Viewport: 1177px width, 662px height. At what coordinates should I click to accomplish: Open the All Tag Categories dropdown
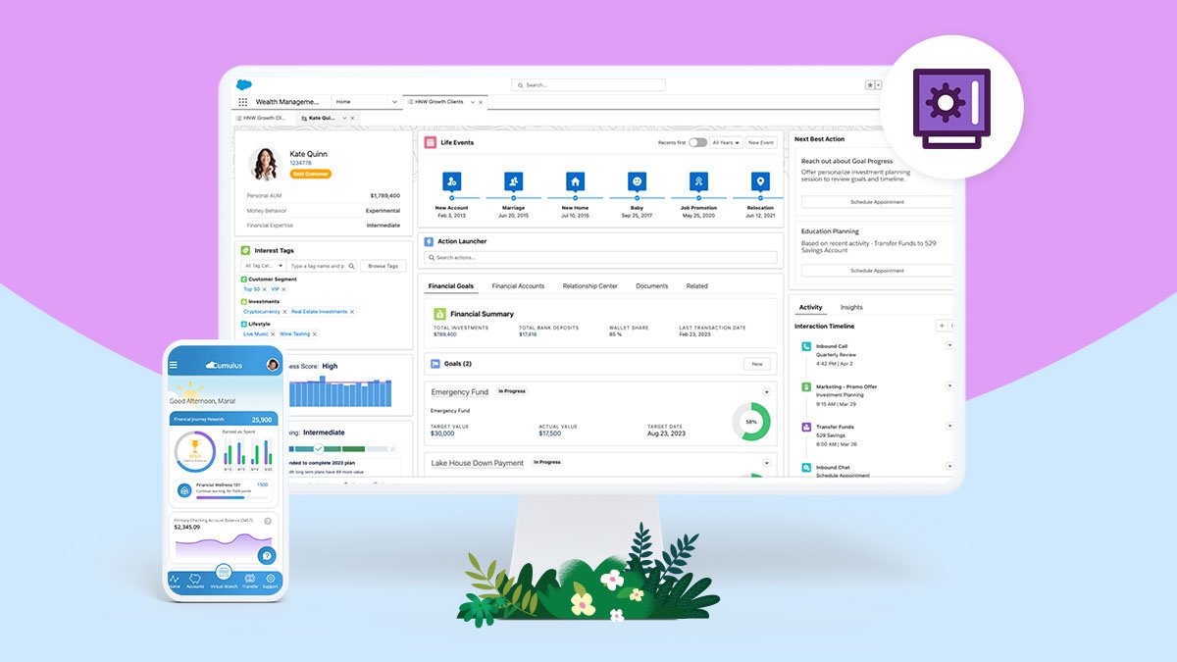tap(263, 266)
